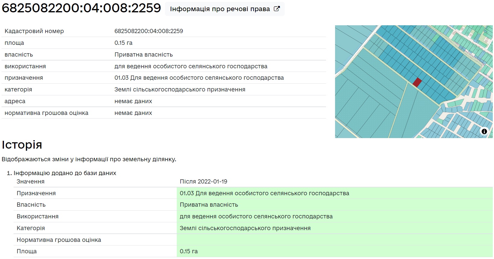Select "Приватна власність" in the top details table
The image size is (494, 259).
144,54
